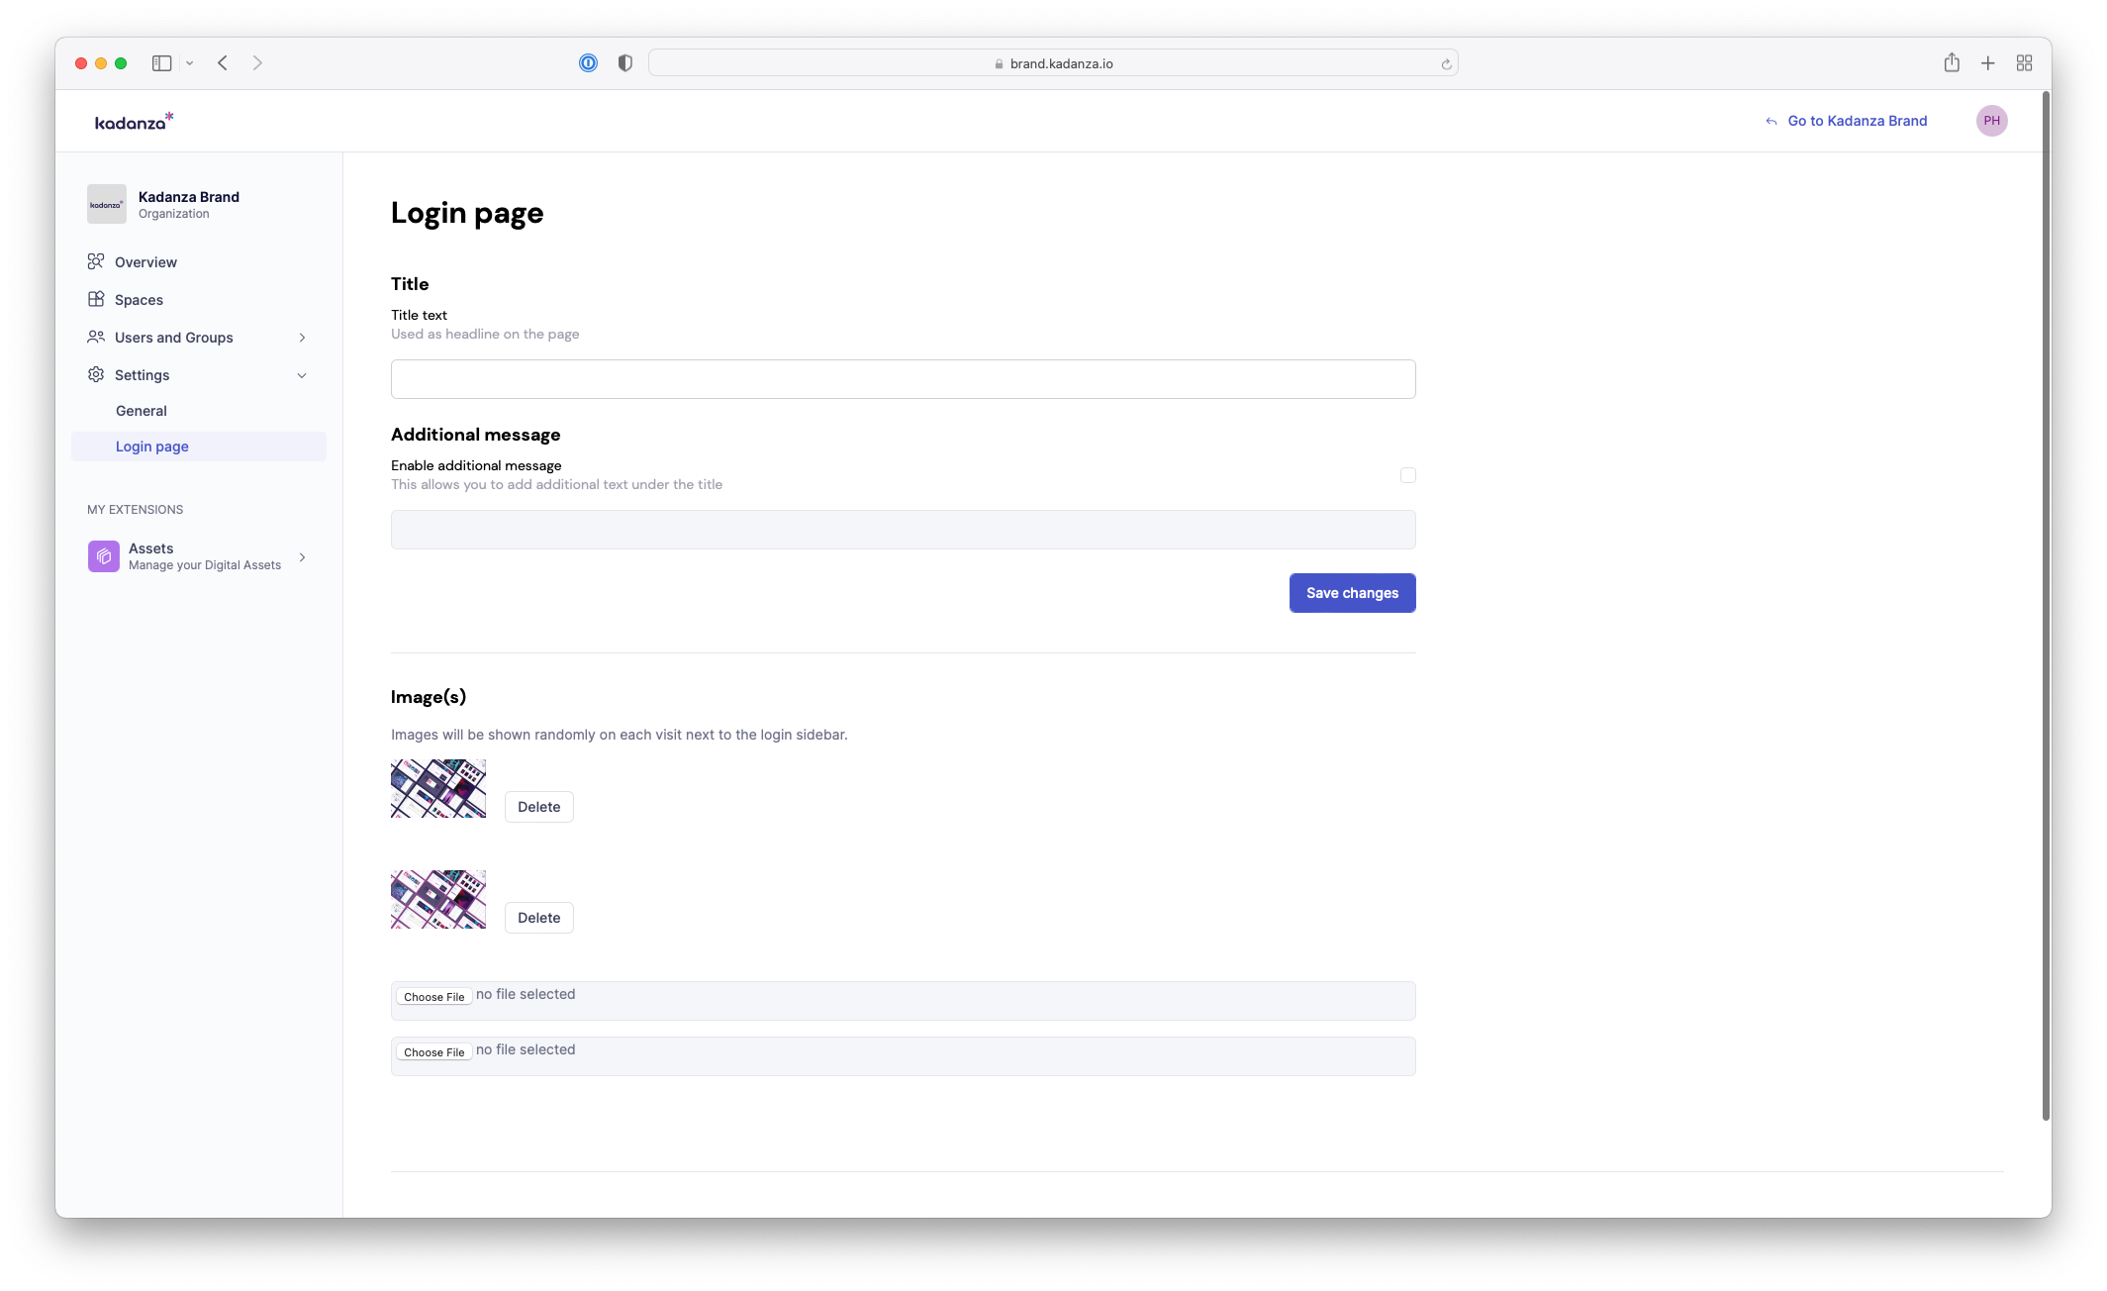Viewport: 2107px width, 1291px height.
Task: Reload page with refresh icon
Action: (x=1446, y=64)
